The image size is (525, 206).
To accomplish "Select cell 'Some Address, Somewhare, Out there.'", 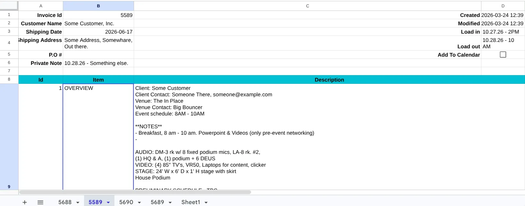I will (98, 43).
